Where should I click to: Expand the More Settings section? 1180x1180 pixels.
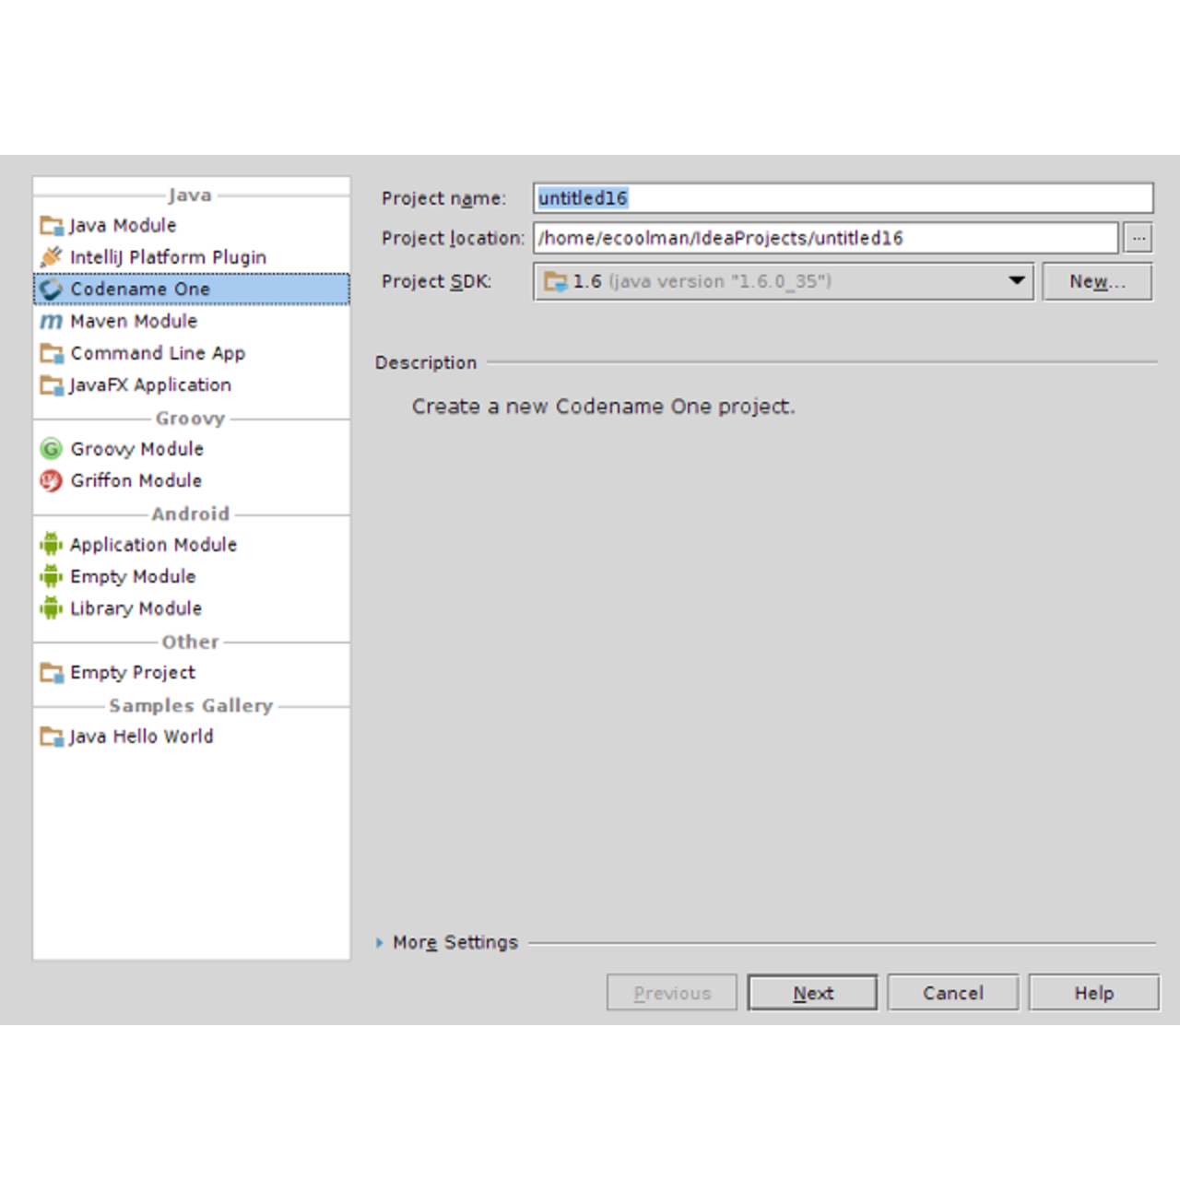(447, 943)
